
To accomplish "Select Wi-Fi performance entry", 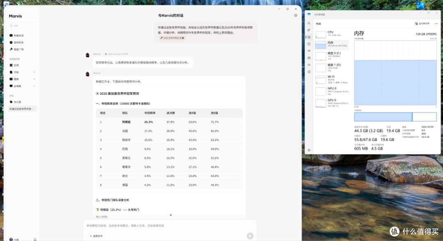I will pyautogui.click(x=332, y=80).
